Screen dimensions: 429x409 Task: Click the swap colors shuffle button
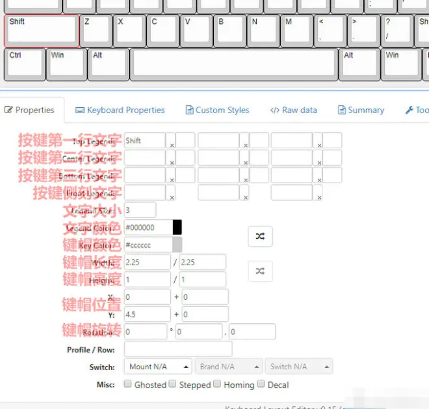(x=260, y=236)
